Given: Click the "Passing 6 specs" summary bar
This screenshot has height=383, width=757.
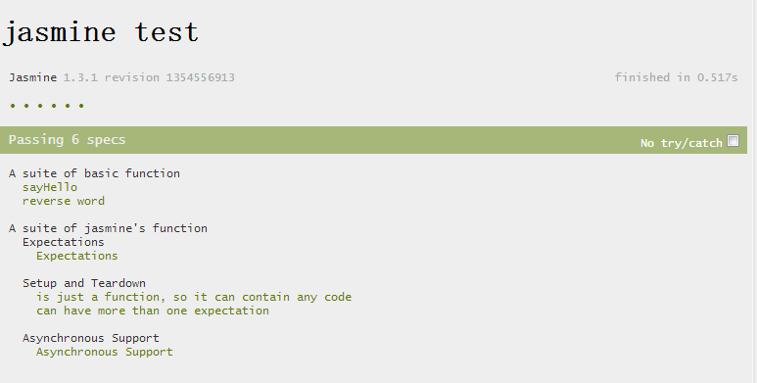Looking at the screenshot, I should [373, 140].
